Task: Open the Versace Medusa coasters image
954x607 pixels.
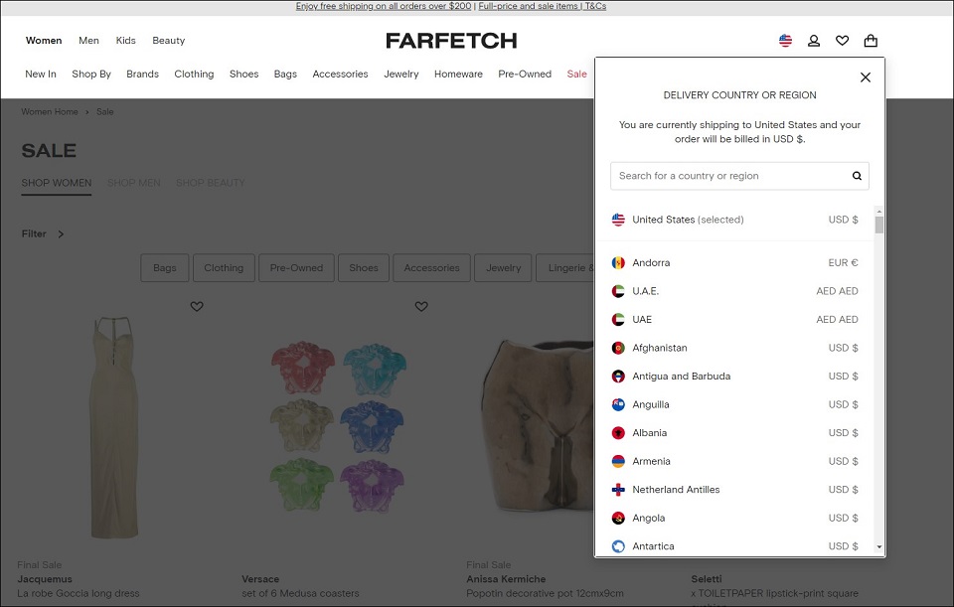Action: pyautogui.click(x=338, y=427)
